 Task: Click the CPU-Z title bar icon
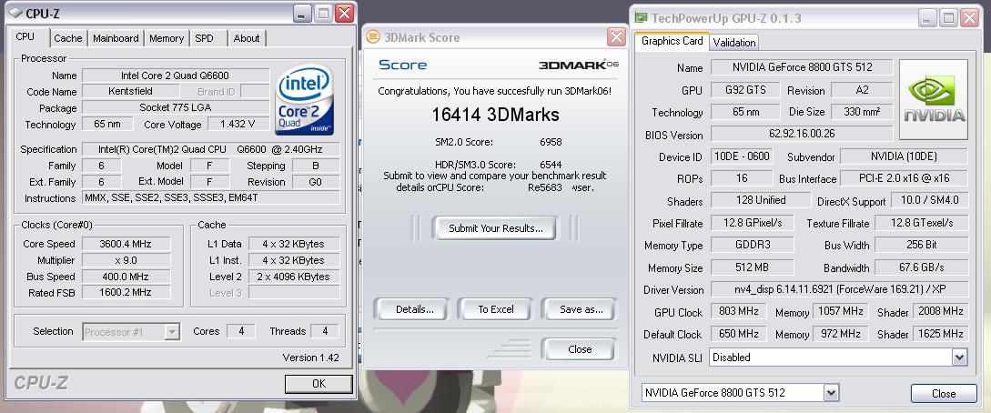(x=15, y=14)
